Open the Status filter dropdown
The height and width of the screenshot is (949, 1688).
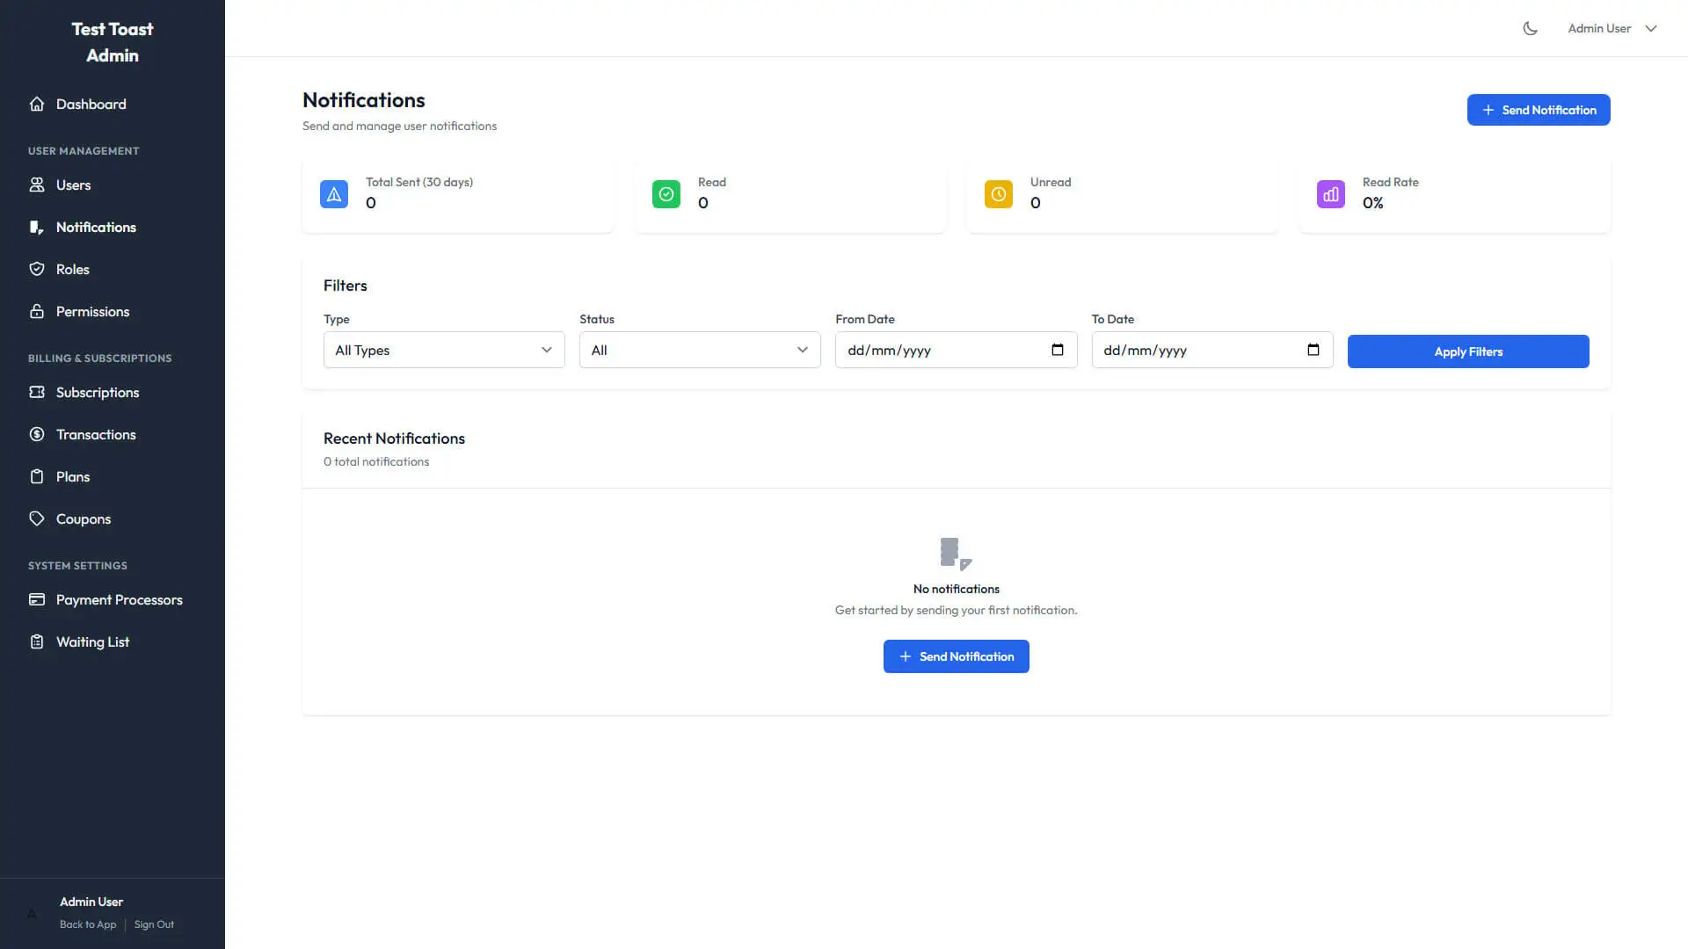tap(700, 350)
